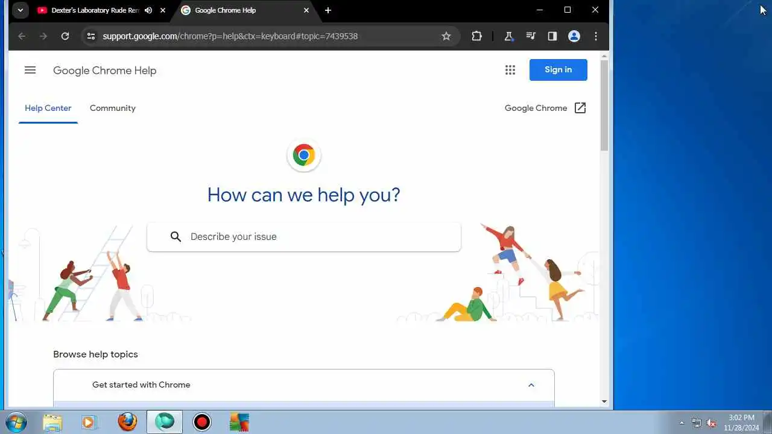
Task: Go forward to next page
Action: (43, 36)
